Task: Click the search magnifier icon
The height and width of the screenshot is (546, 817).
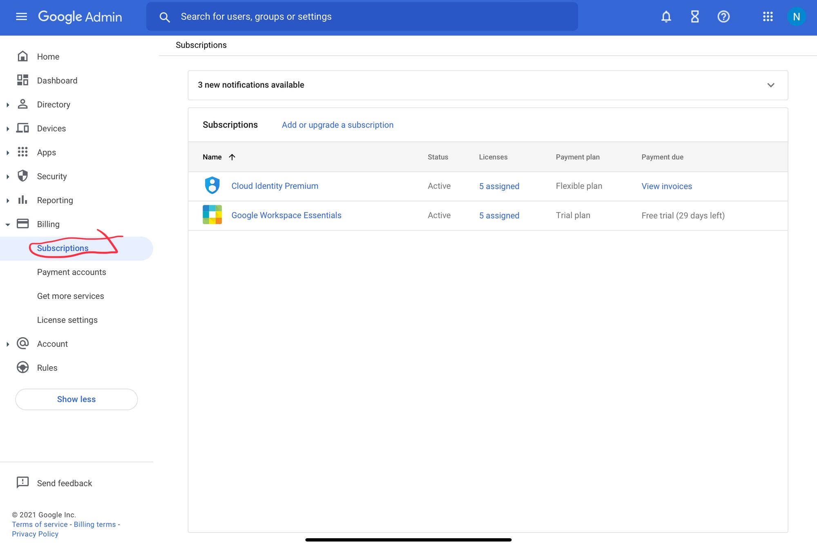Action: coord(165,17)
